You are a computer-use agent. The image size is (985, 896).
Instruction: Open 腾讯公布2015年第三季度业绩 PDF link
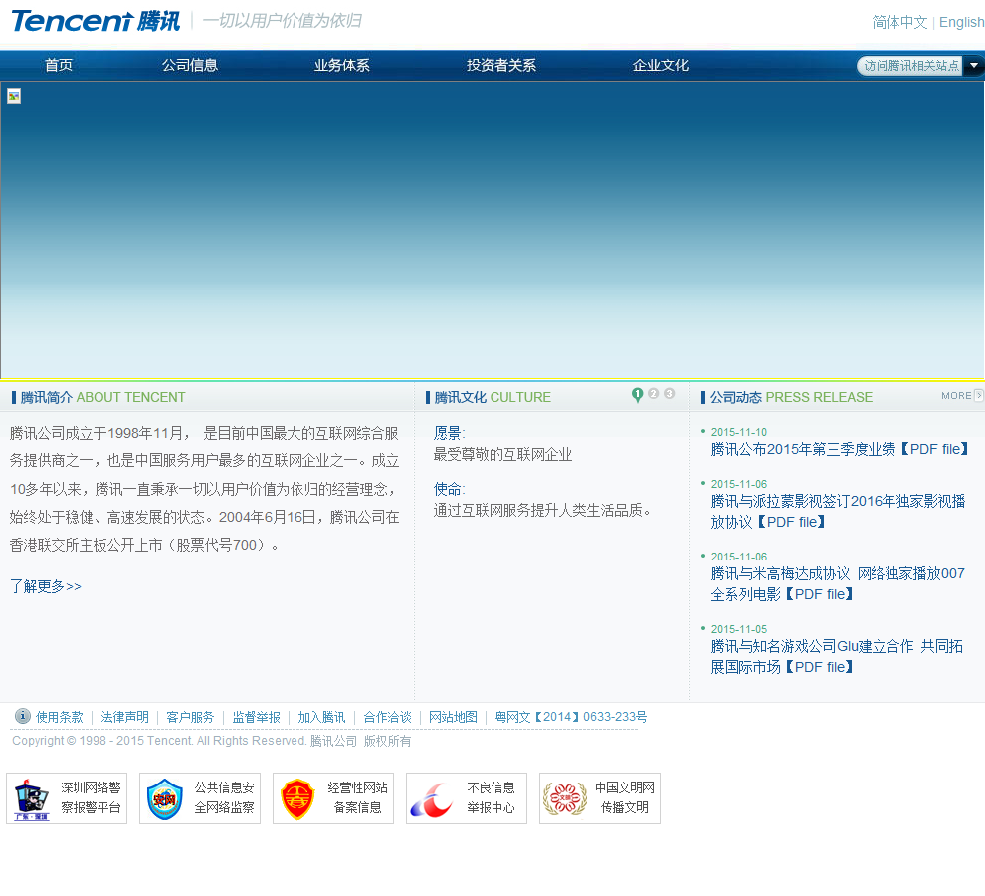pyautogui.click(x=841, y=449)
